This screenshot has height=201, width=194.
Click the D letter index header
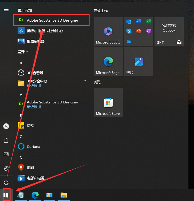point(21,157)
